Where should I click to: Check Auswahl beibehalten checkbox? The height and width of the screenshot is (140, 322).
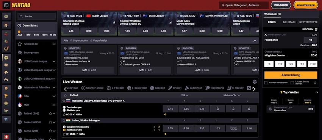[266, 82]
